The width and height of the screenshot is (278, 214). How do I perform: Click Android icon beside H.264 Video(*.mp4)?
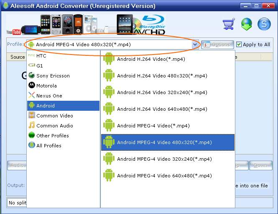[x=109, y=59]
